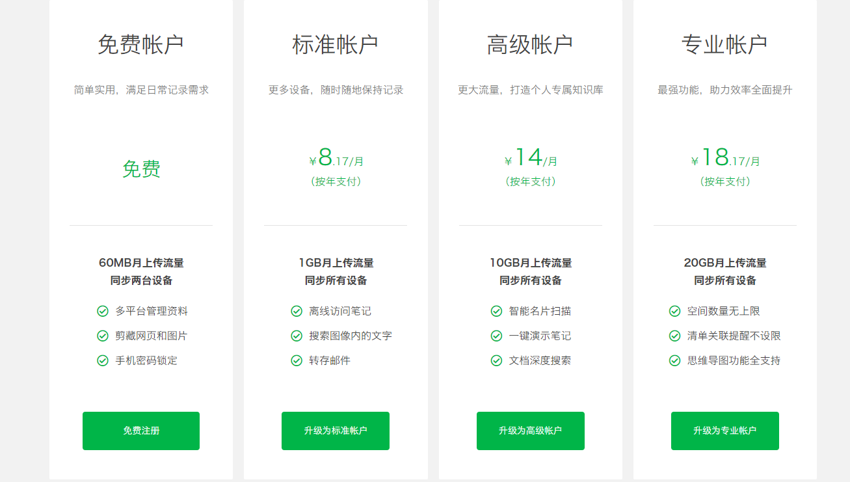Viewport: 850px width, 482px height.
Task: Click 同步所有设备 in 标准帐户 card
Action: point(336,280)
